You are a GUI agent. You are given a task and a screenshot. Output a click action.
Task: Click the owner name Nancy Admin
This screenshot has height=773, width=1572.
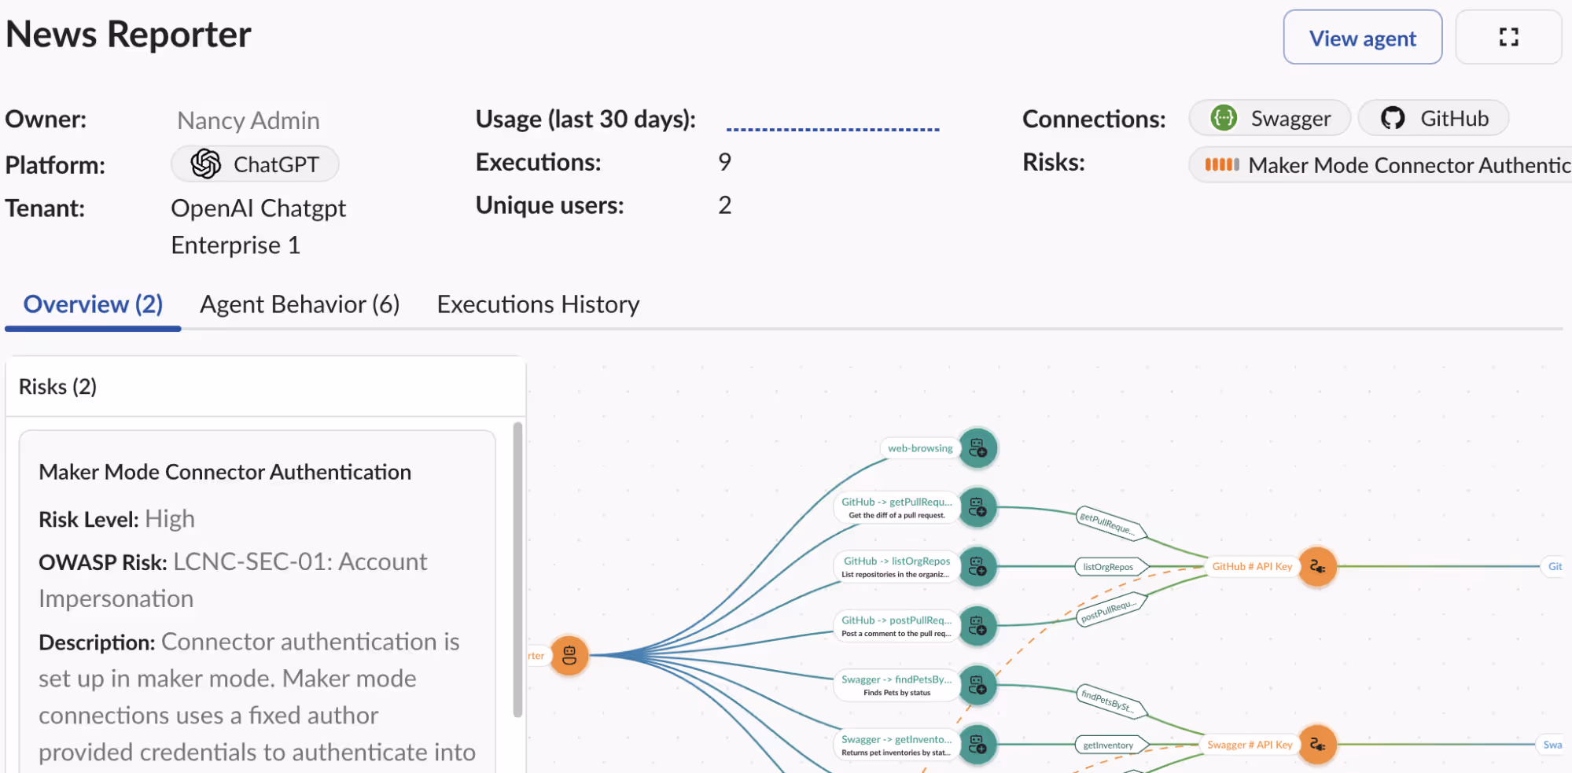[248, 120]
